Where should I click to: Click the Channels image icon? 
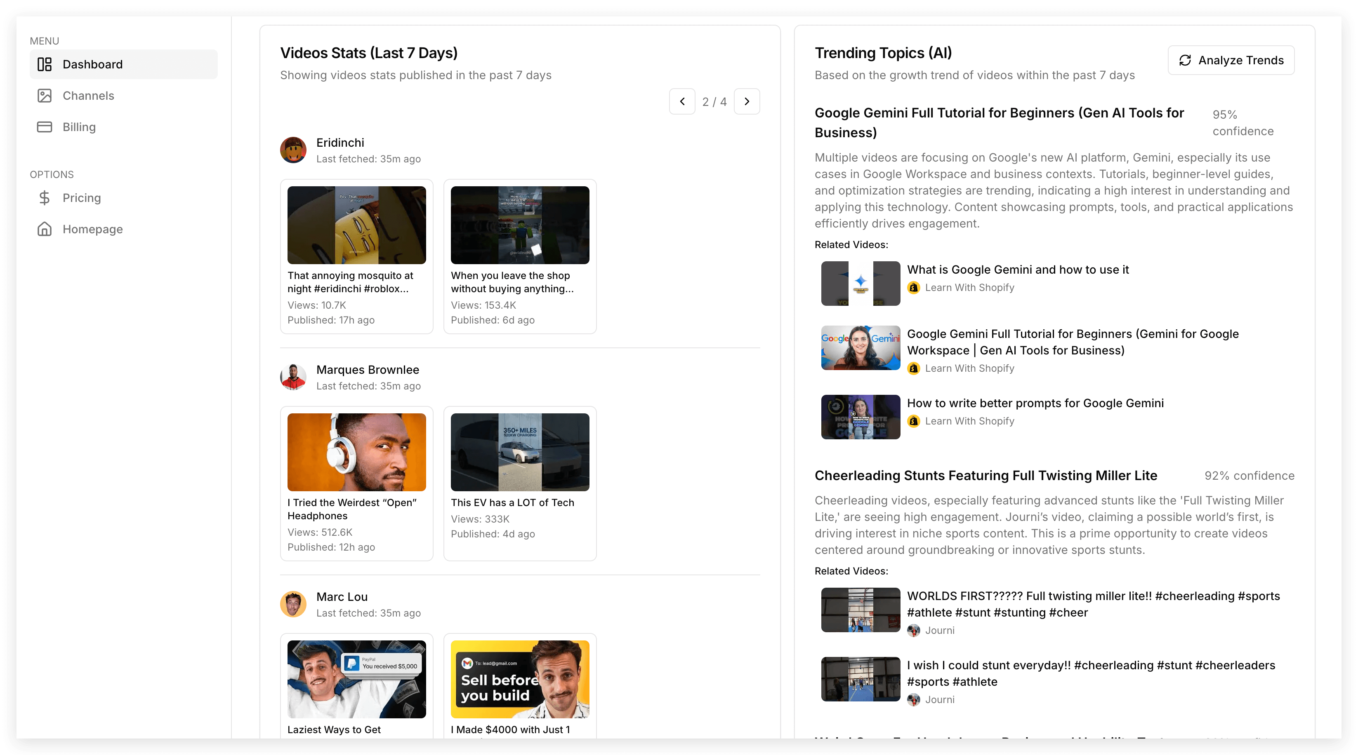44,96
